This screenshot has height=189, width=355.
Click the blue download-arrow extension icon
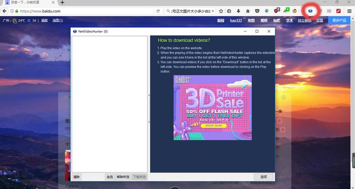pos(267,11)
